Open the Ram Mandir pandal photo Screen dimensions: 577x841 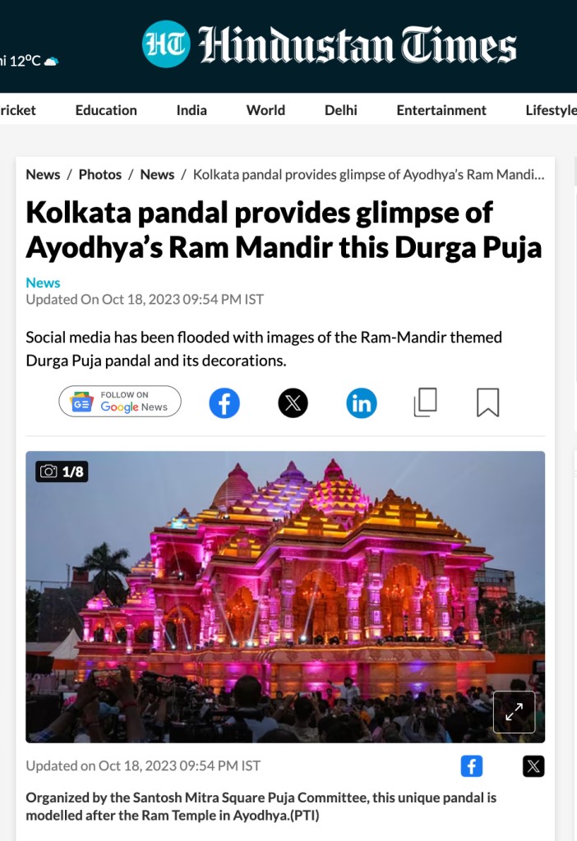[x=285, y=597]
